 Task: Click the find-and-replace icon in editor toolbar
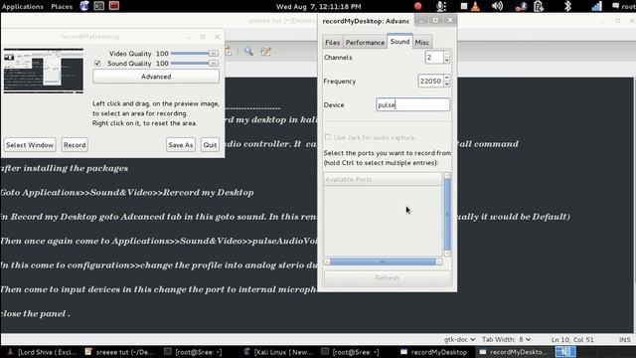coord(265,52)
